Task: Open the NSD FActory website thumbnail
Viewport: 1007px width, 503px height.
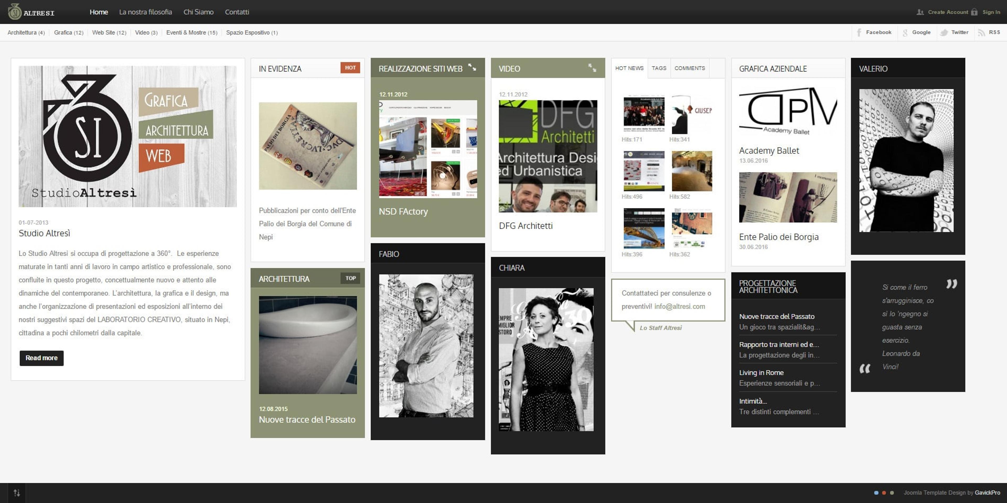Action: tap(428, 149)
